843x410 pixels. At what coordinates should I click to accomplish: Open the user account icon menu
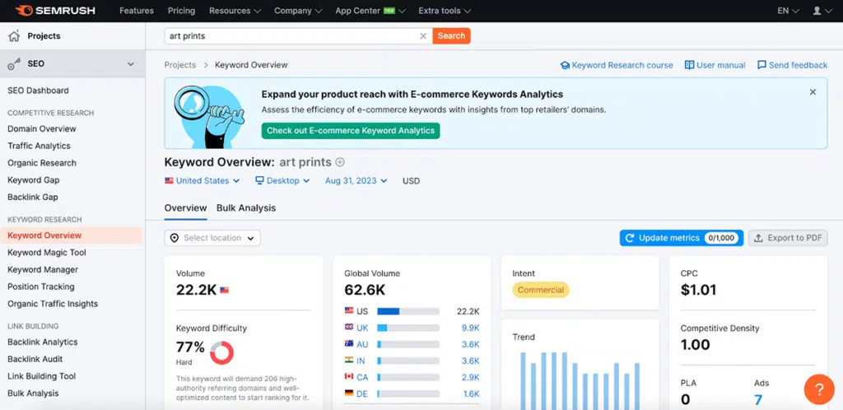click(x=822, y=11)
